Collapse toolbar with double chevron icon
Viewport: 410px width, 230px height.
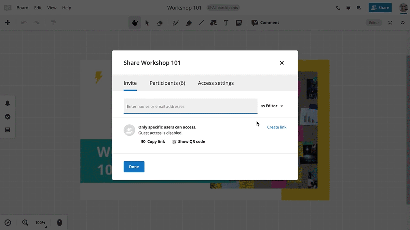[402, 22]
